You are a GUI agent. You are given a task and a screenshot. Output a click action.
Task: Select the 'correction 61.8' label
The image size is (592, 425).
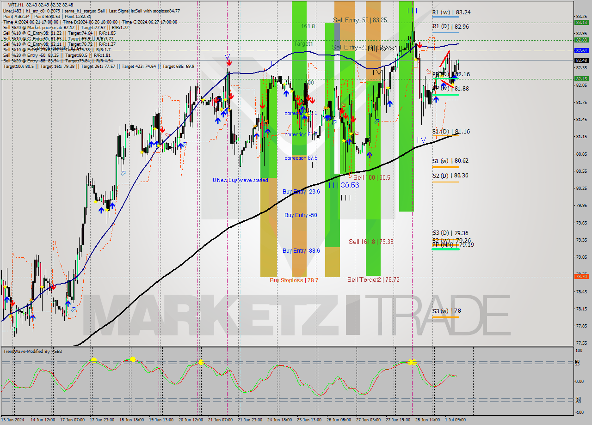pos(301,134)
